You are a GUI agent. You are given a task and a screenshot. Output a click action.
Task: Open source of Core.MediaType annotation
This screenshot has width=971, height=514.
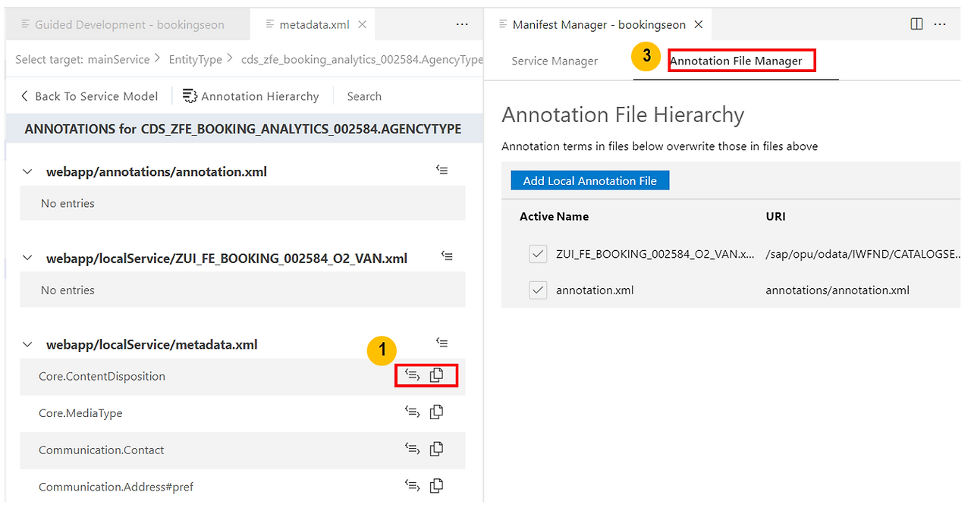point(412,411)
